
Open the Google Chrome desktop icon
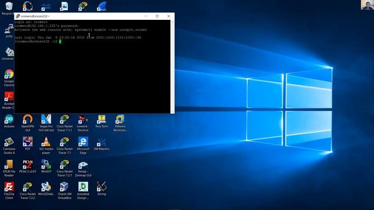click(x=9, y=78)
